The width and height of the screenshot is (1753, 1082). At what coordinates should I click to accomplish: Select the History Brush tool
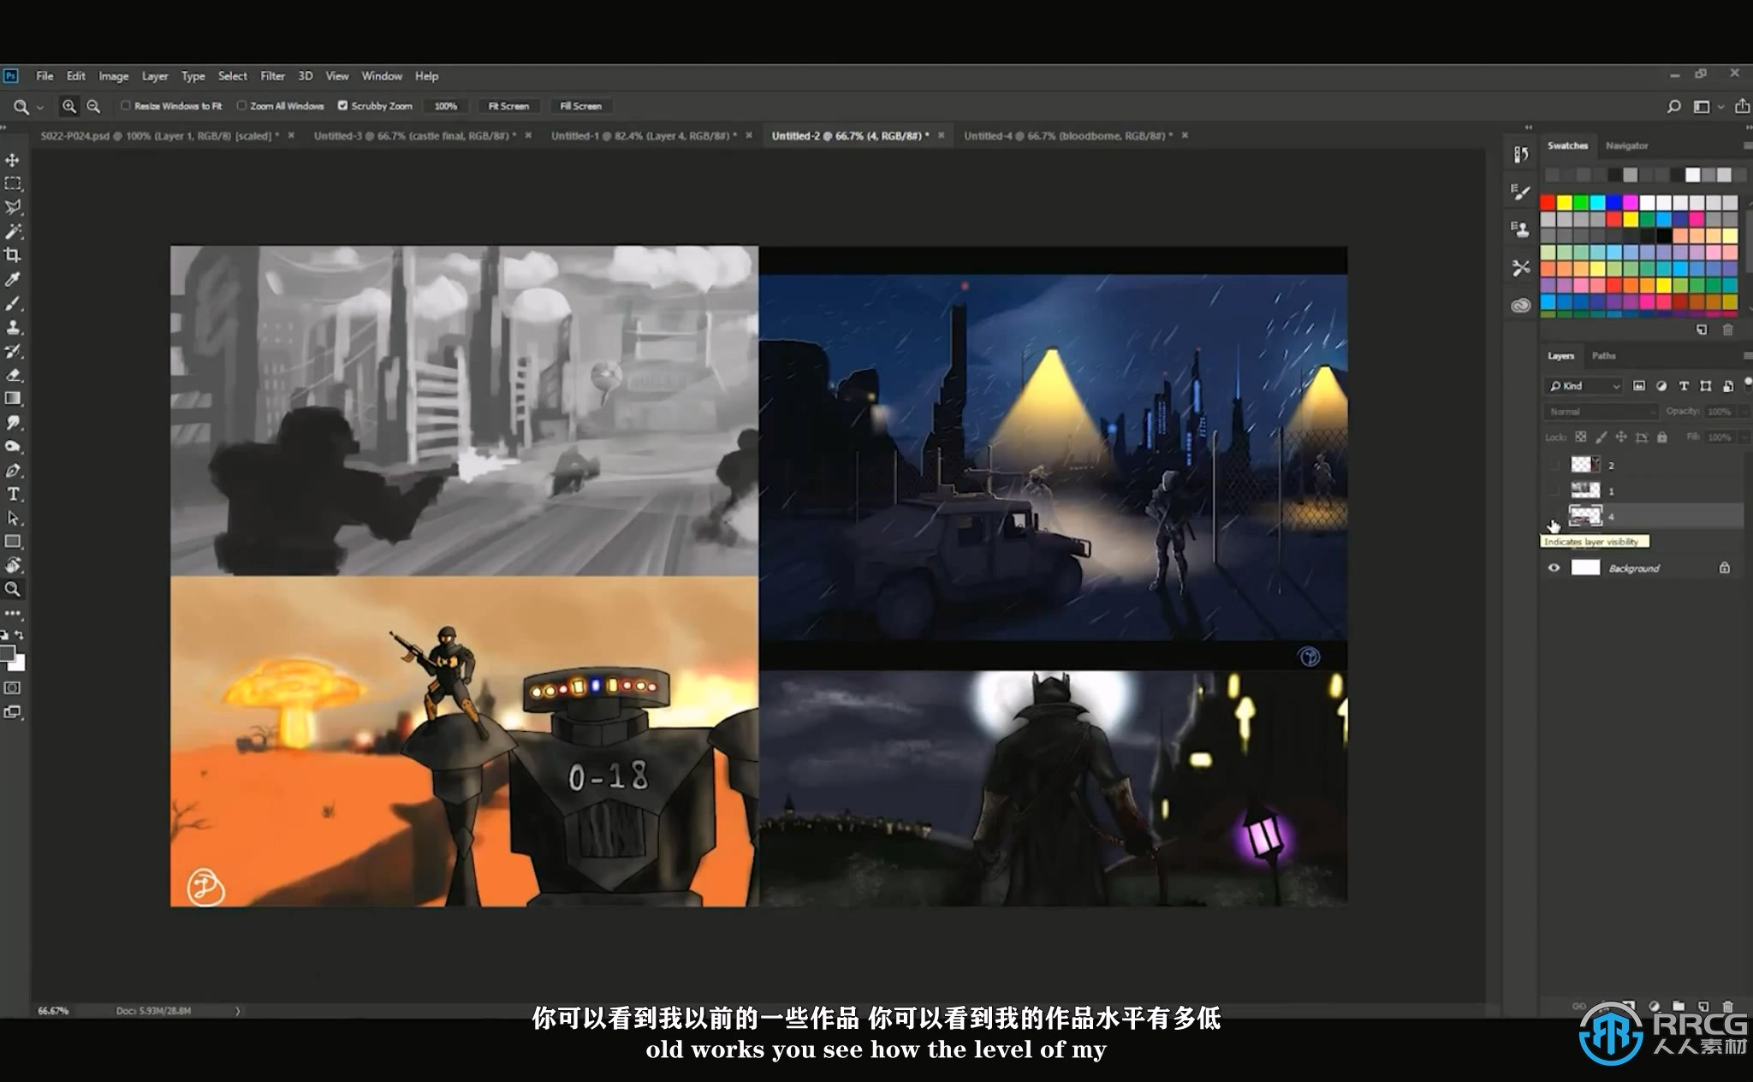click(x=13, y=351)
